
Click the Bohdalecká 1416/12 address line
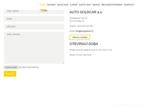[x=78, y=18]
